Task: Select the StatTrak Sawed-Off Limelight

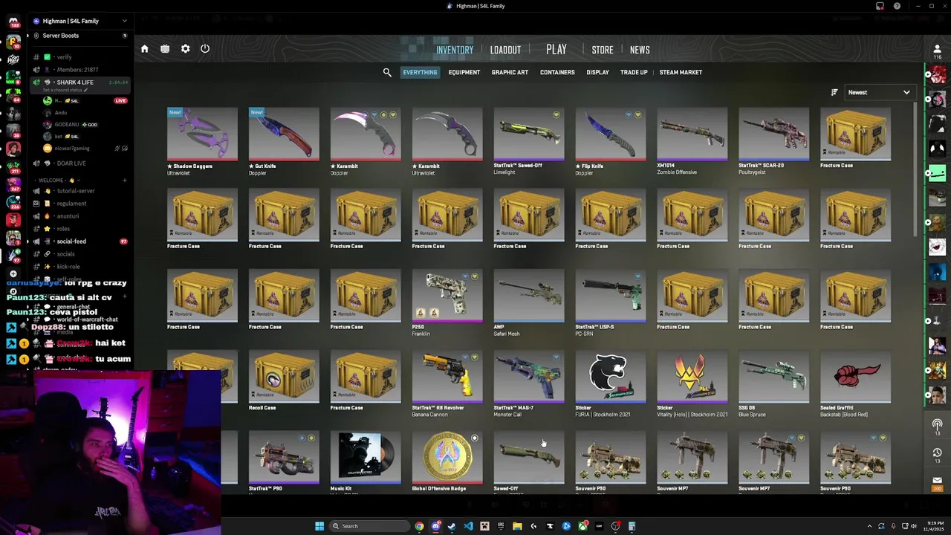Action: (529, 142)
